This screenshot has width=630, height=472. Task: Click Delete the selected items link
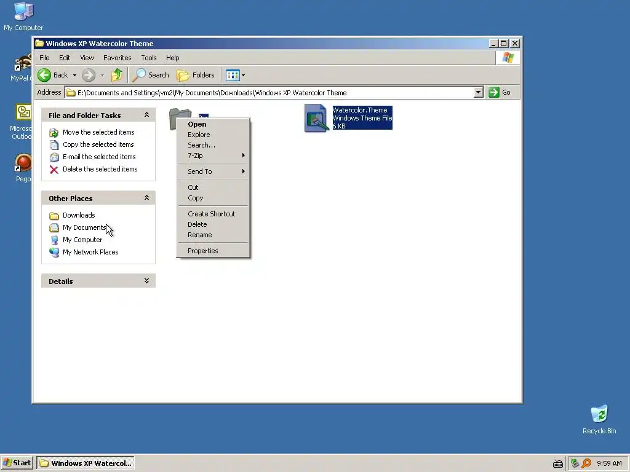tap(100, 169)
